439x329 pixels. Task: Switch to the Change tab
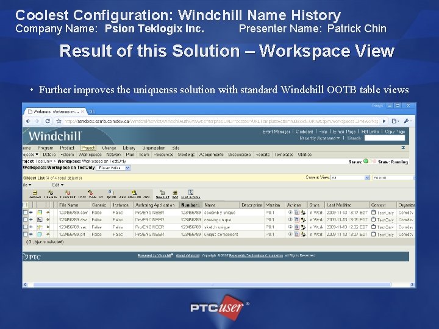tap(109, 147)
